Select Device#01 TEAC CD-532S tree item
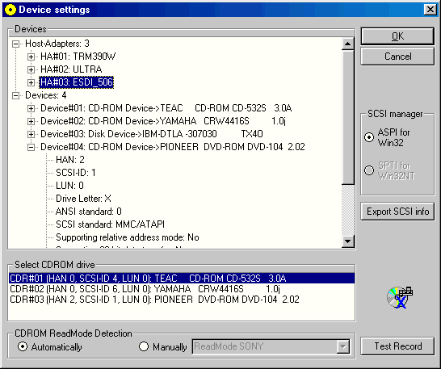441x369 pixels. click(166, 108)
